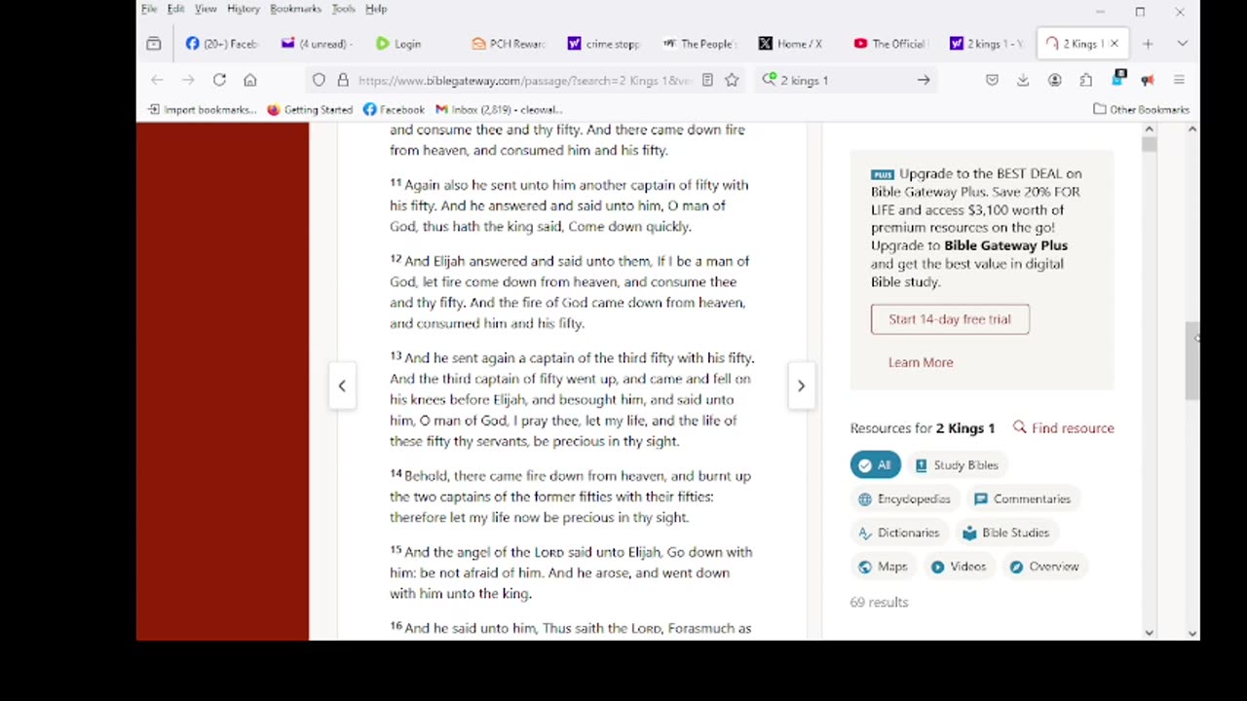Screen dimensions: 1247x701
Task: Filter resources by Commentaries
Action: pyautogui.click(x=1023, y=498)
